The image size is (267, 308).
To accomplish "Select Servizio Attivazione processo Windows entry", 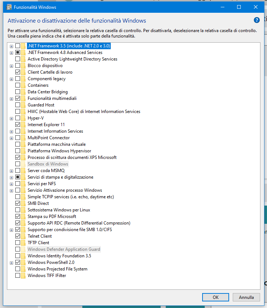I will 65,190.
